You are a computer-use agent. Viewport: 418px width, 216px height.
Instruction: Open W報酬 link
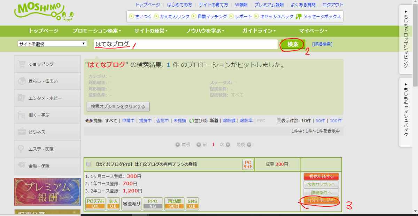[x=241, y=5]
